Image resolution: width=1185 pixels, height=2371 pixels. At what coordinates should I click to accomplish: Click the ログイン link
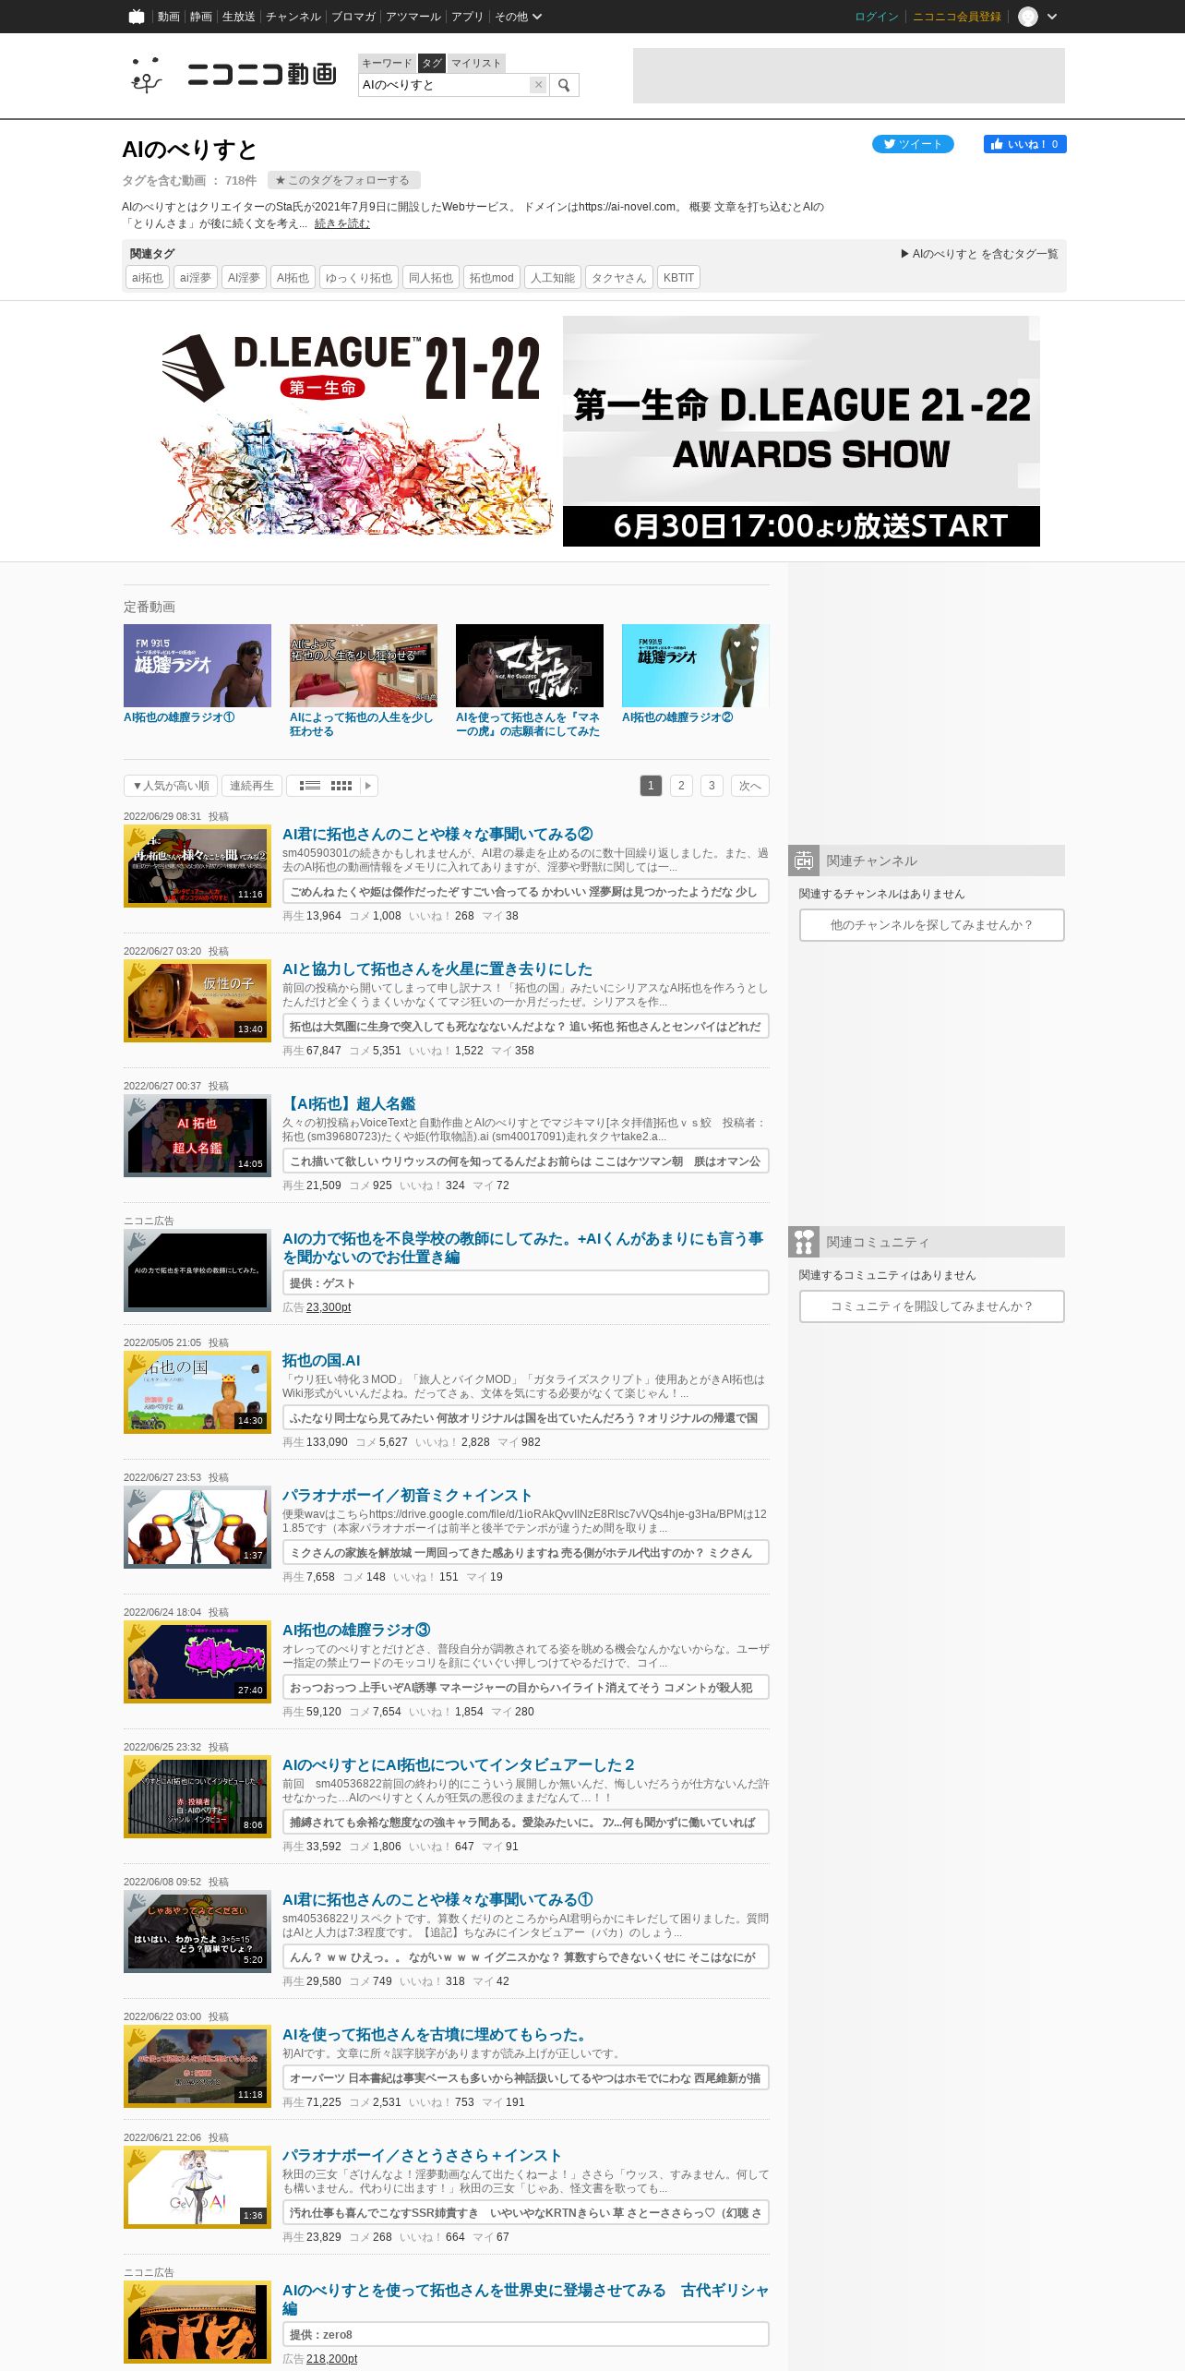pyautogui.click(x=877, y=17)
